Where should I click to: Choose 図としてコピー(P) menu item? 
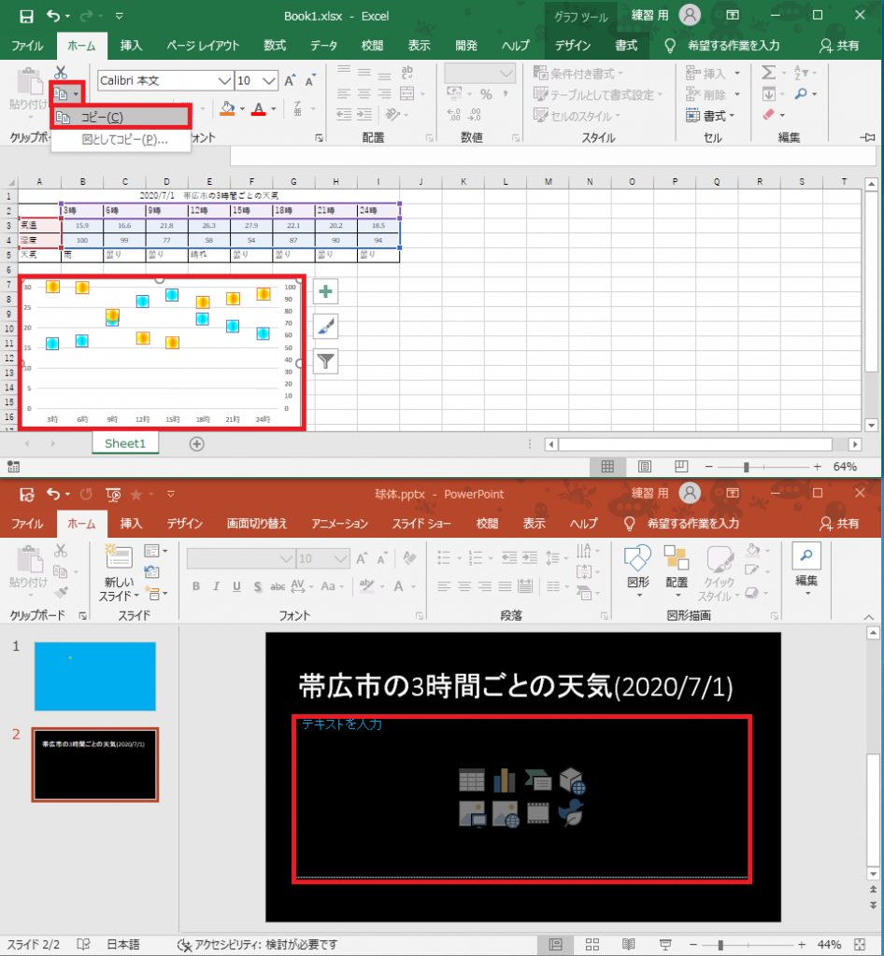pos(121,140)
